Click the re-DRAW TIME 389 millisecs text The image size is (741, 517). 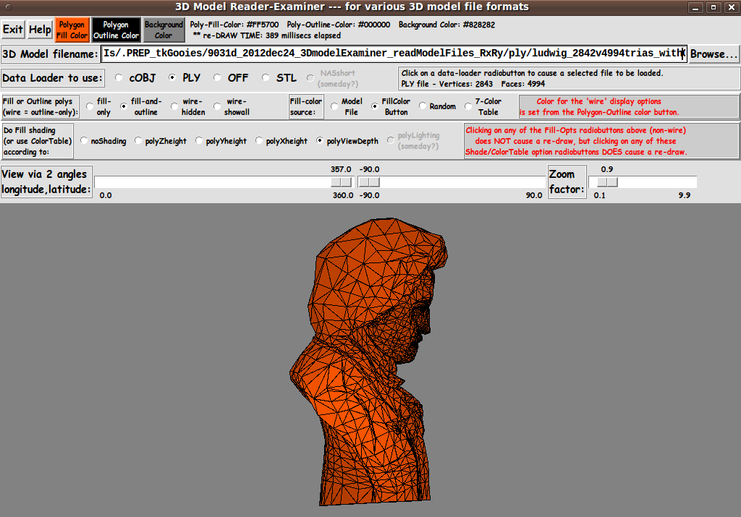tap(267, 35)
